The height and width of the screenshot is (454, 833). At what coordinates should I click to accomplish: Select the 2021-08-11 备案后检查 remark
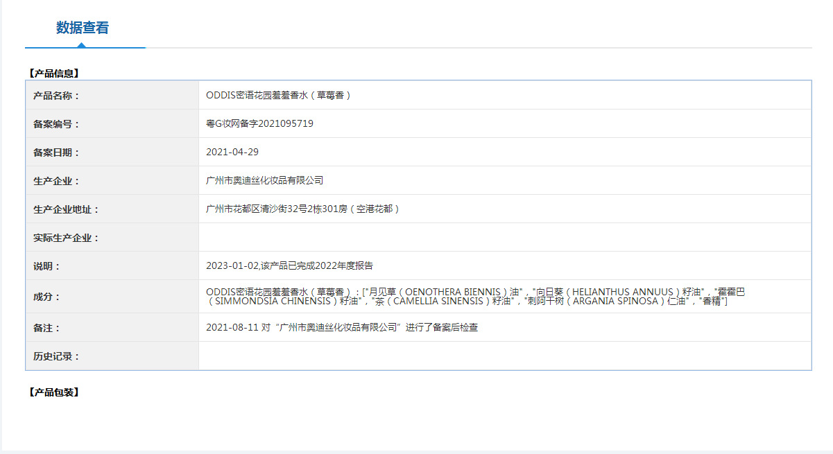click(x=342, y=328)
